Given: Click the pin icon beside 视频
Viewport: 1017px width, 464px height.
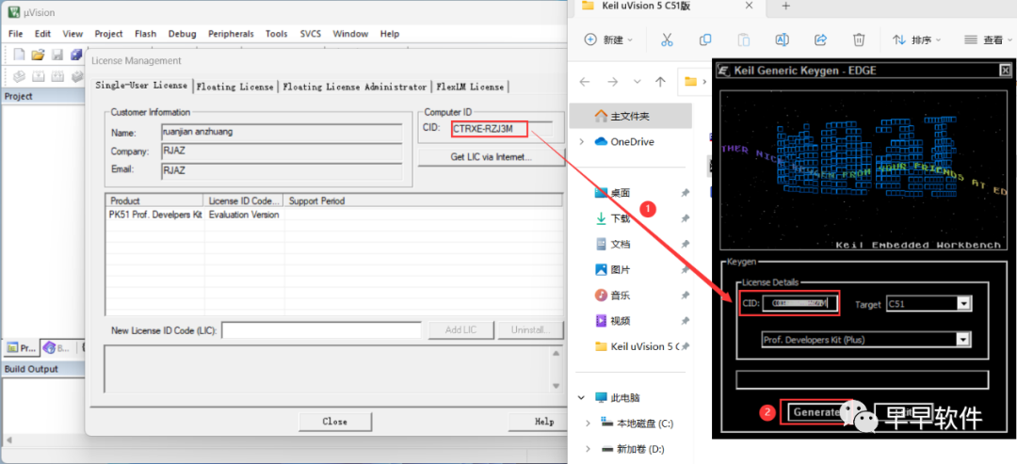Looking at the screenshot, I should [685, 321].
